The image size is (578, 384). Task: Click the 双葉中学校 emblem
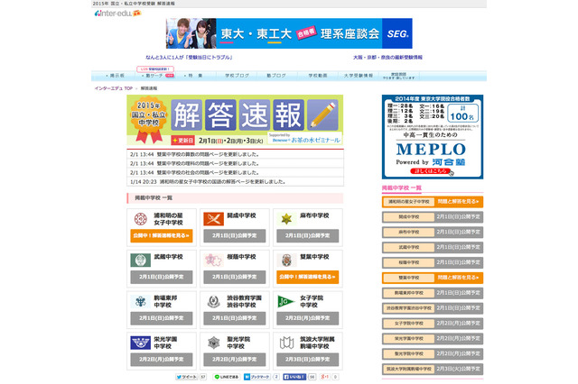[x=286, y=260]
